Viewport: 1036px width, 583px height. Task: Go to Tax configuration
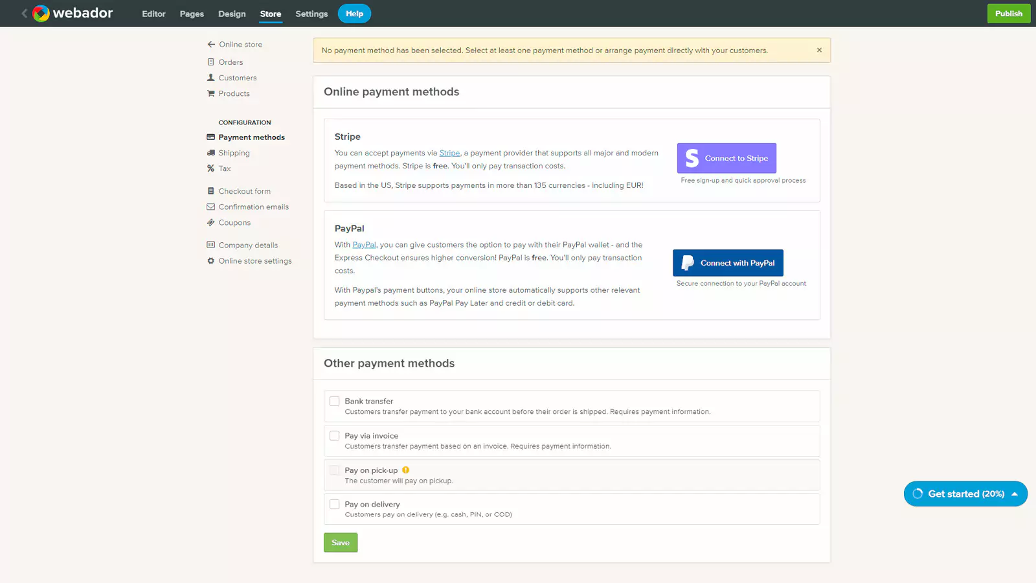pos(225,168)
